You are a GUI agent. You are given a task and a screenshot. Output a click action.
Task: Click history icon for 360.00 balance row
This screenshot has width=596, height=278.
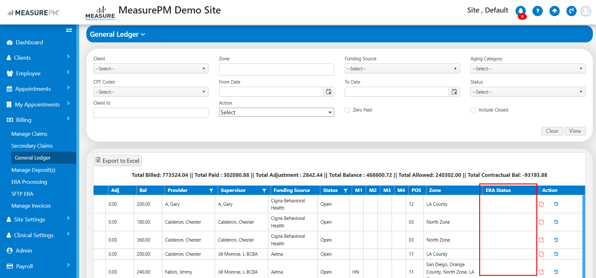click(x=556, y=240)
